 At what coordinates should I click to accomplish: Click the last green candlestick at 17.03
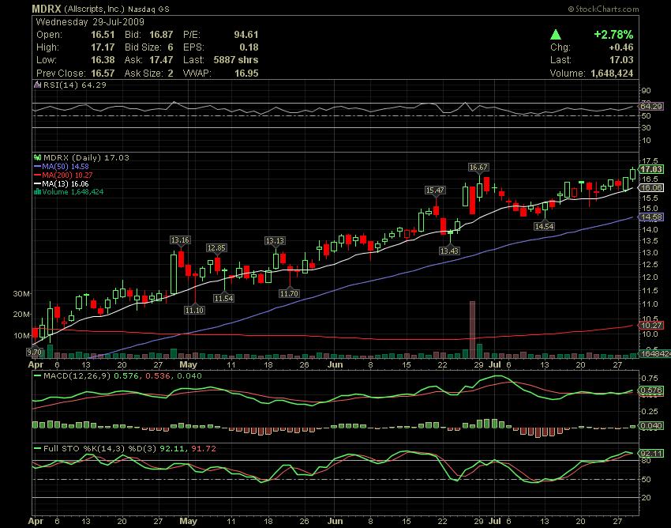tap(633, 174)
